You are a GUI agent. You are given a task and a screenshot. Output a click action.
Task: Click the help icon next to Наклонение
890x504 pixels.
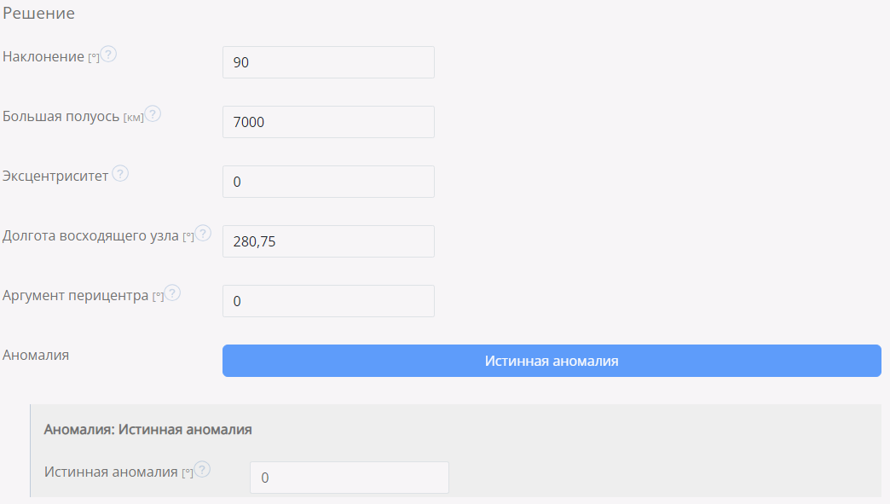pos(109,55)
